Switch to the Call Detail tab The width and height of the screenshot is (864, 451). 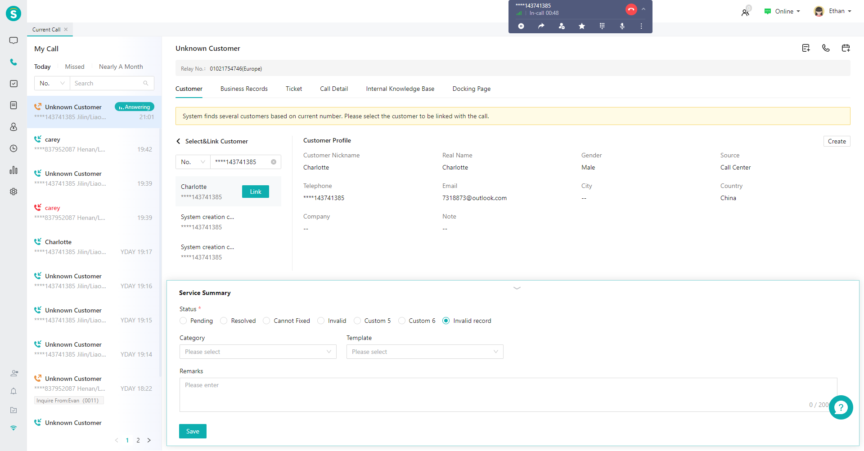(334, 89)
